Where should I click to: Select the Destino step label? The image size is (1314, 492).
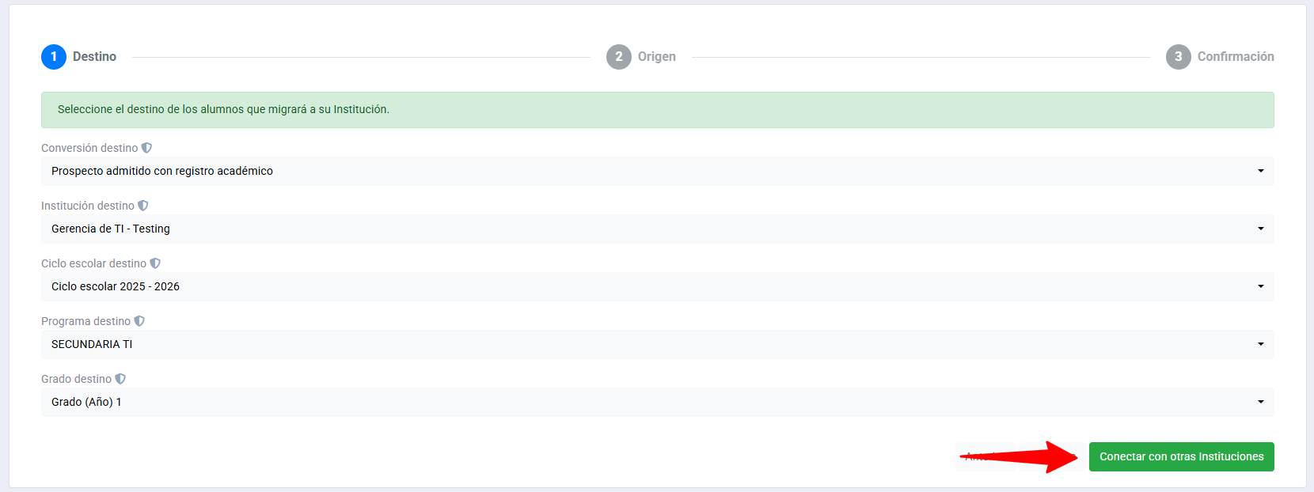(x=94, y=57)
